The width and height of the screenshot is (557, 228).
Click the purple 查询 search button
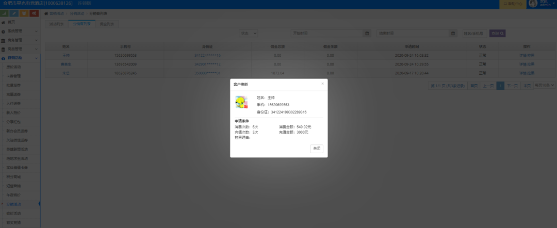pos(497,34)
